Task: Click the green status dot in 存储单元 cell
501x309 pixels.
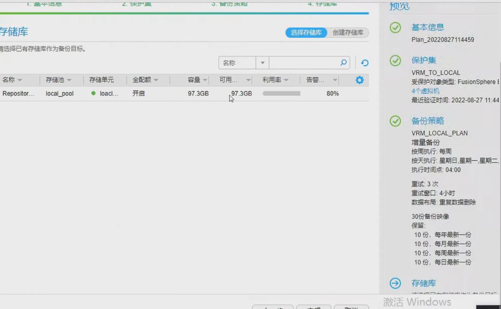Action: [94, 94]
